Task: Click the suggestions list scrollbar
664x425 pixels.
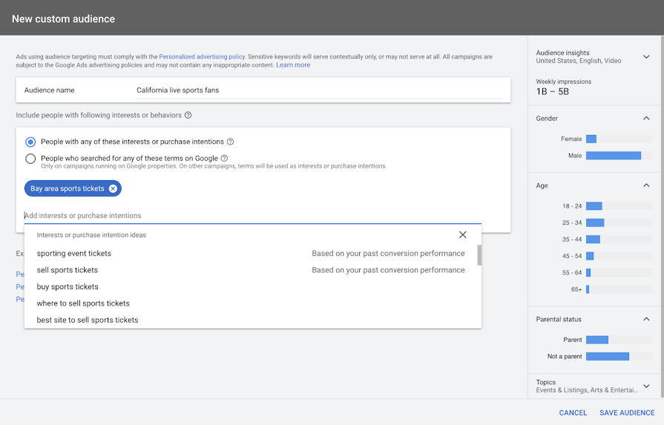Action: pyautogui.click(x=479, y=256)
